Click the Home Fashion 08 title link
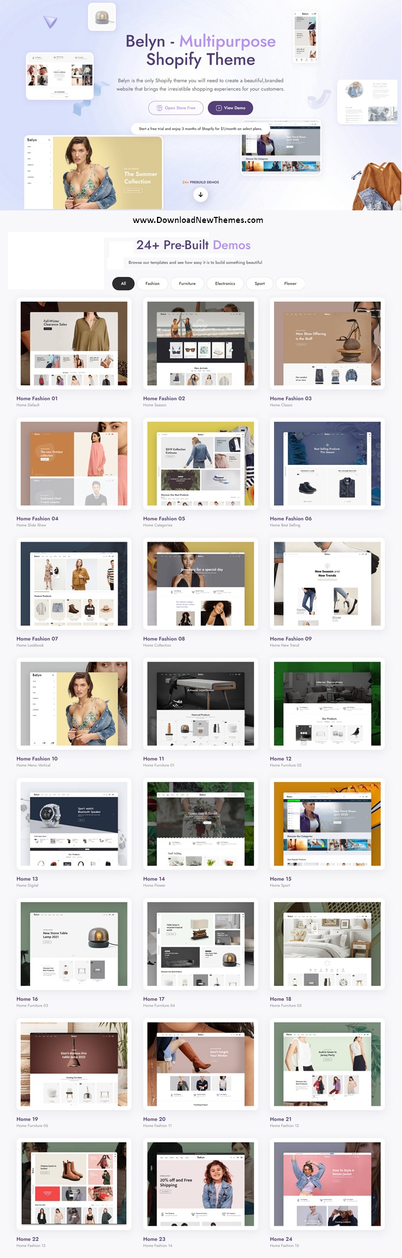Viewport: 402px width, 1258px height. point(164,639)
